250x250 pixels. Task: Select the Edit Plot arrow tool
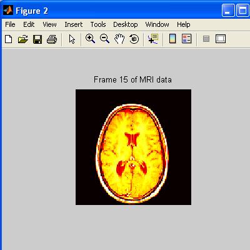pyautogui.click(x=72, y=39)
